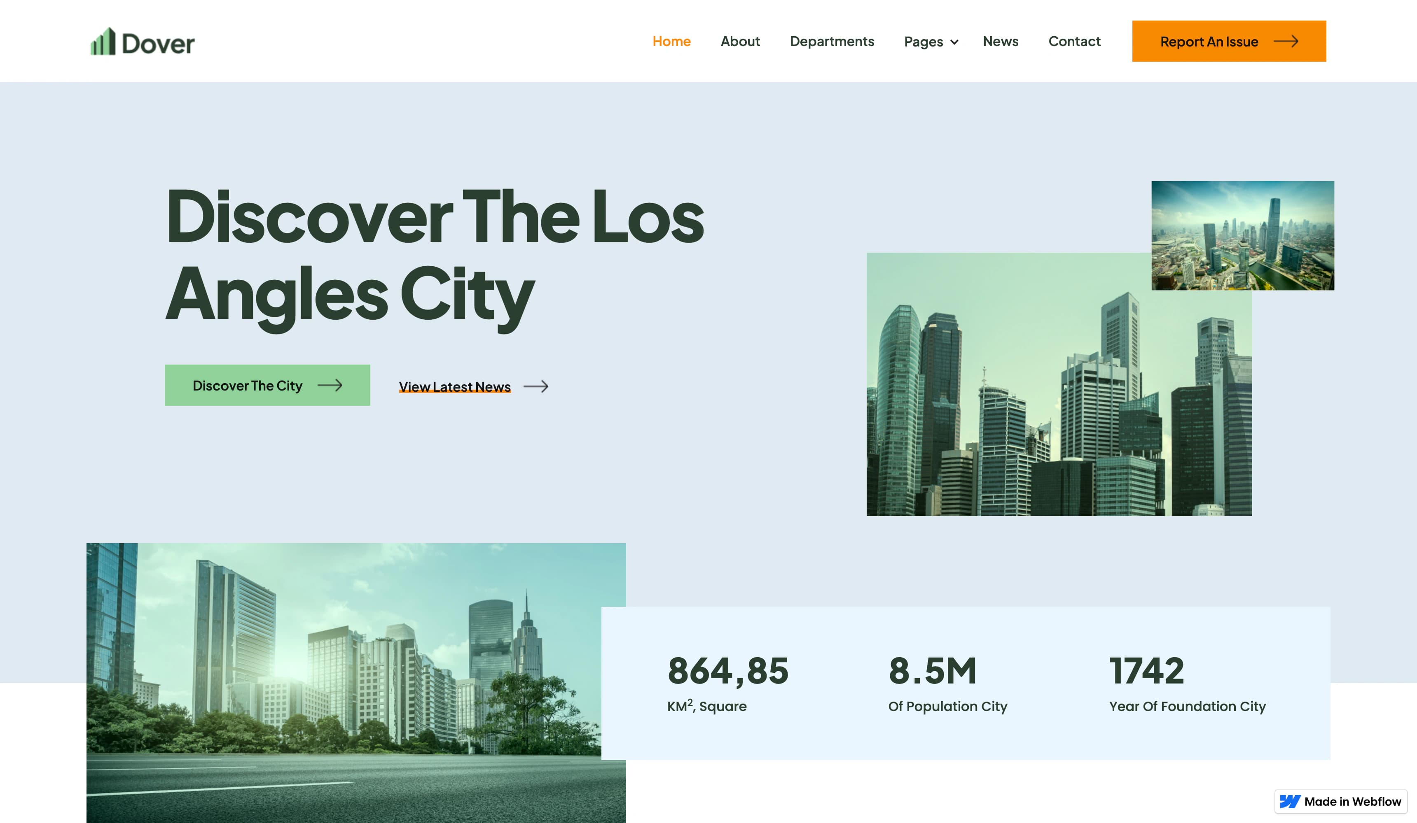Click the Report An Issue button
Image resolution: width=1417 pixels, height=823 pixels.
click(1229, 41)
